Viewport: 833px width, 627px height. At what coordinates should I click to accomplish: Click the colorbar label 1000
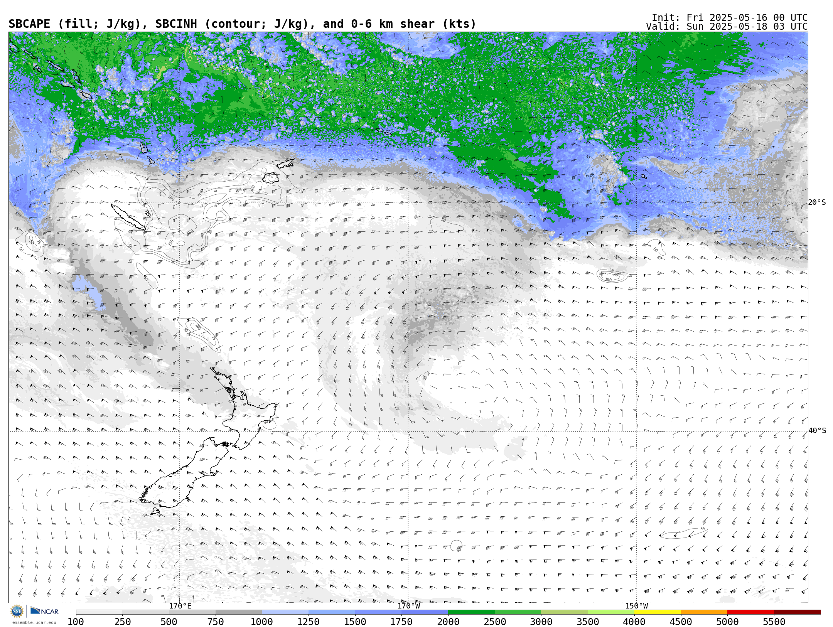point(262,622)
